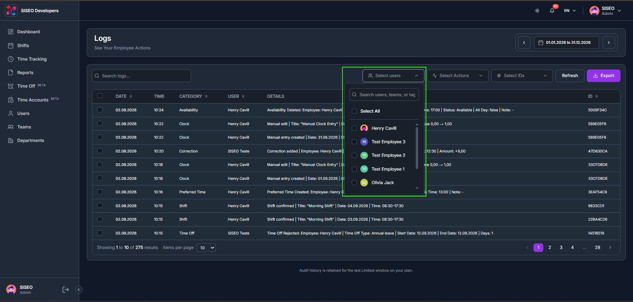Go to results page 4

coord(572,247)
